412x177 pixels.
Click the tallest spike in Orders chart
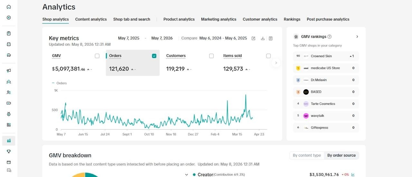[246, 95]
